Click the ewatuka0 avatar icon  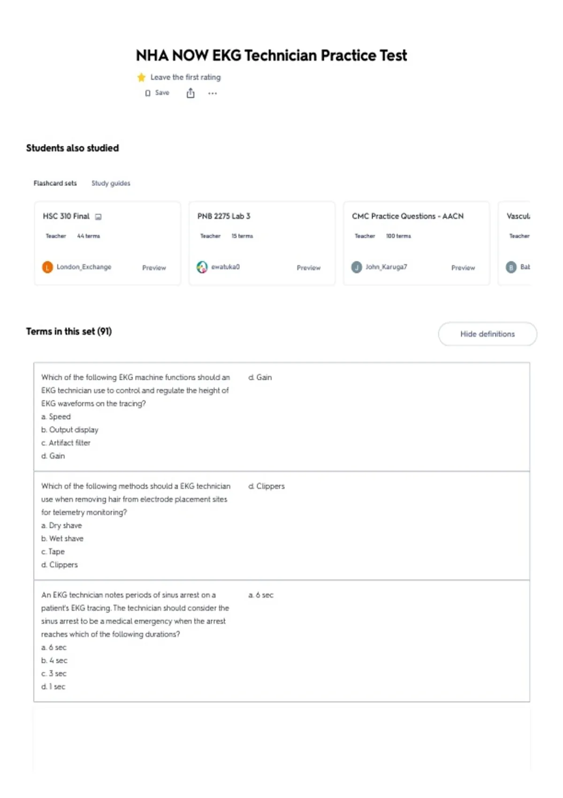(x=202, y=267)
